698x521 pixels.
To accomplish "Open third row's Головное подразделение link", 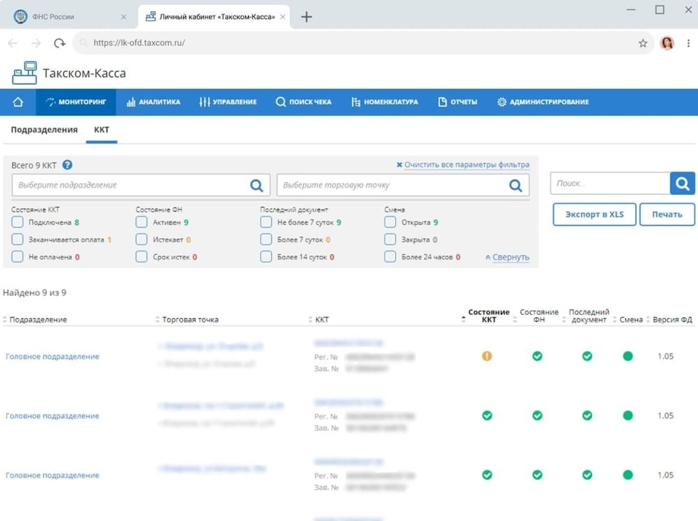I will [52, 475].
